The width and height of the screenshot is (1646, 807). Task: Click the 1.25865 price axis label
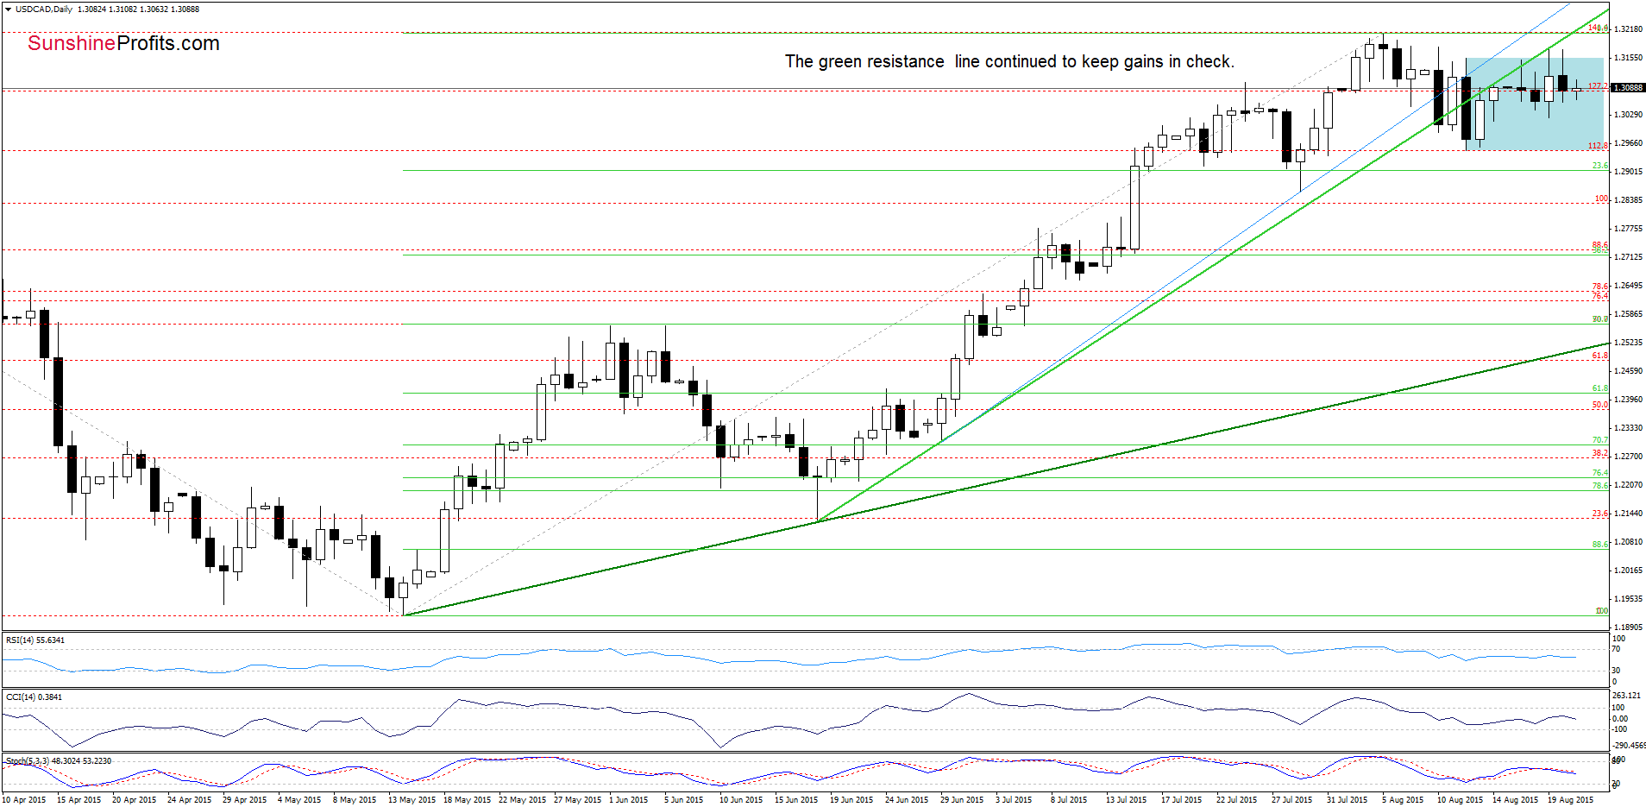(x=1628, y=314)
